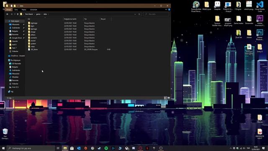This screenshot has width=268, height=151.
Task: Show hidden system tray icons
Action: (x=231, y=148)
